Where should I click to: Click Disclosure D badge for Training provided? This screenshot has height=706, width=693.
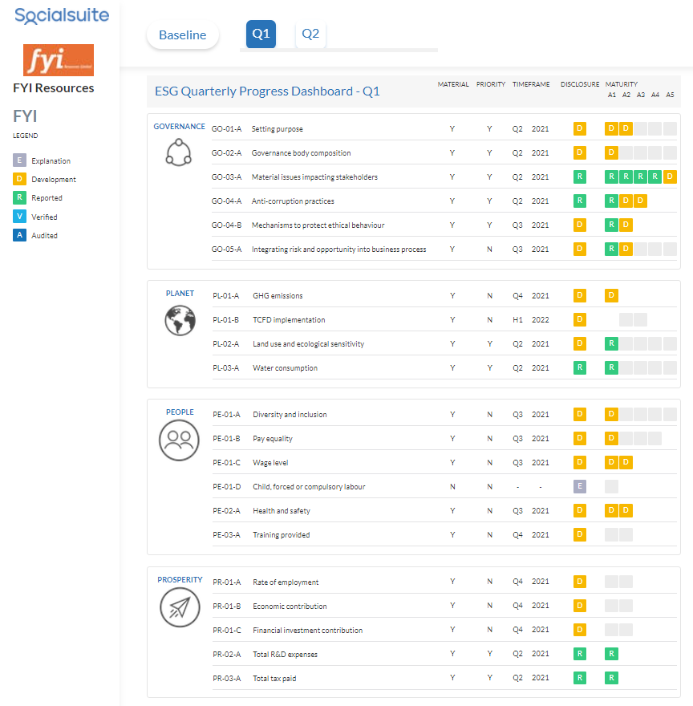pos(580,534)
